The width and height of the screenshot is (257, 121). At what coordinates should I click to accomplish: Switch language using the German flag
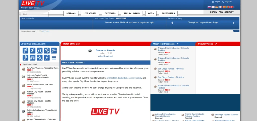pos(217,7)
